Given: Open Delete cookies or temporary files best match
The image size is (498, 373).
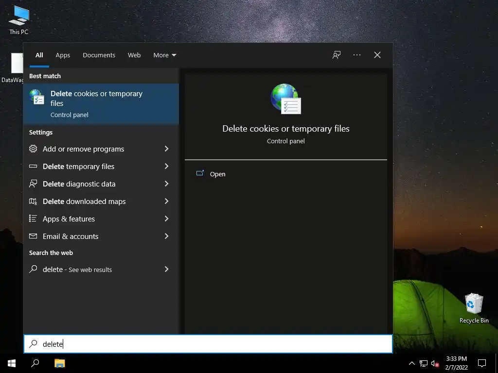Looking at the screenshot, I should click(101, 104).
